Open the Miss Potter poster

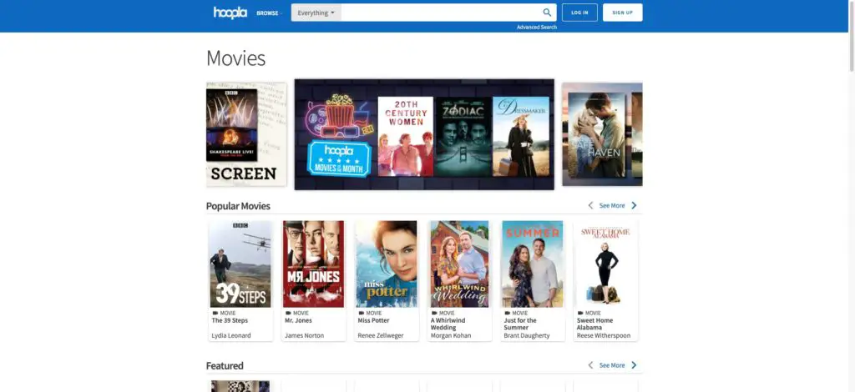point(387,264)
